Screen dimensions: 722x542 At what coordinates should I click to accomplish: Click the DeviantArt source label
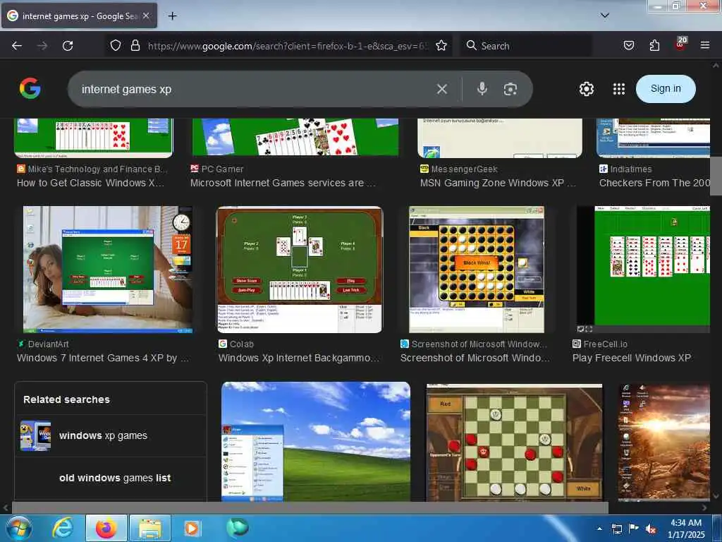pos(43,344)
